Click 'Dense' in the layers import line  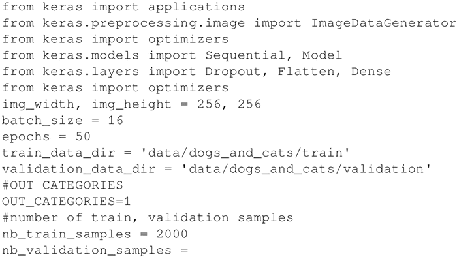(x=371, y=72)
